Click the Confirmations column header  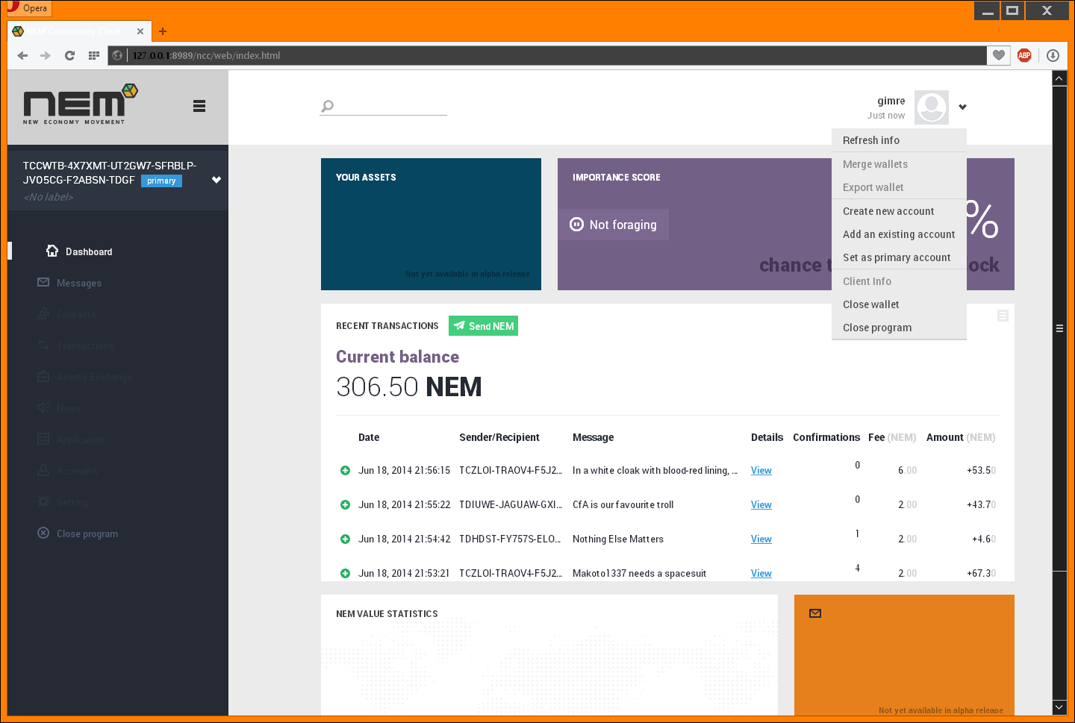pos(826,437)
